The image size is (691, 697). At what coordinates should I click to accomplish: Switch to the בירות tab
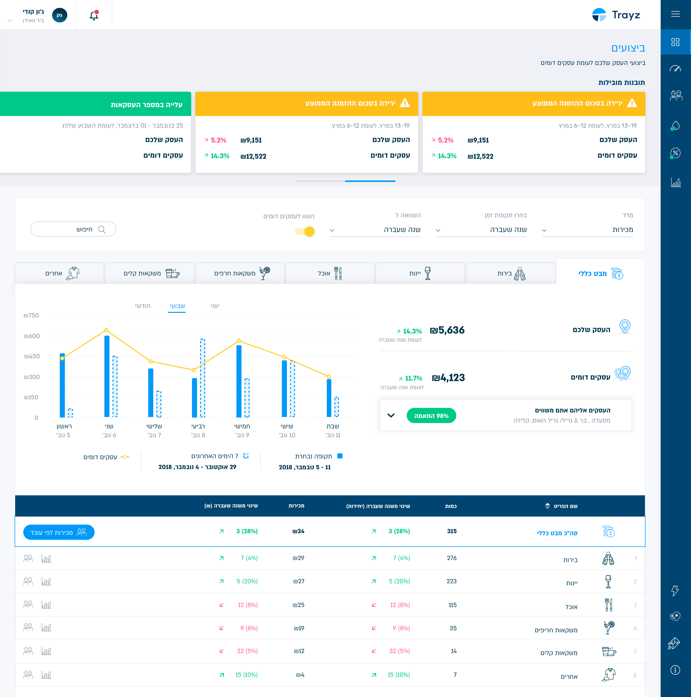[510, 273]
